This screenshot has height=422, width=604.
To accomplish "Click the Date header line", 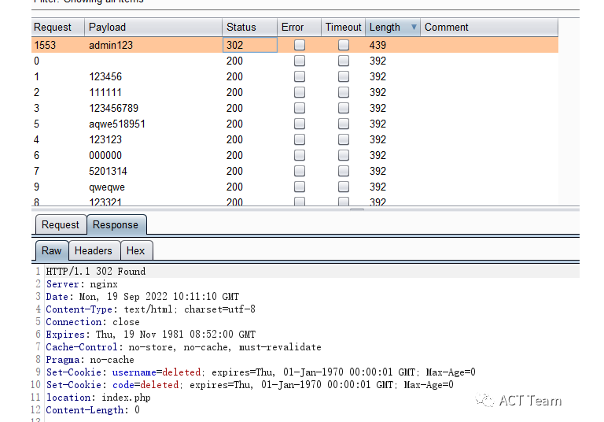I will tap(142, 297).
